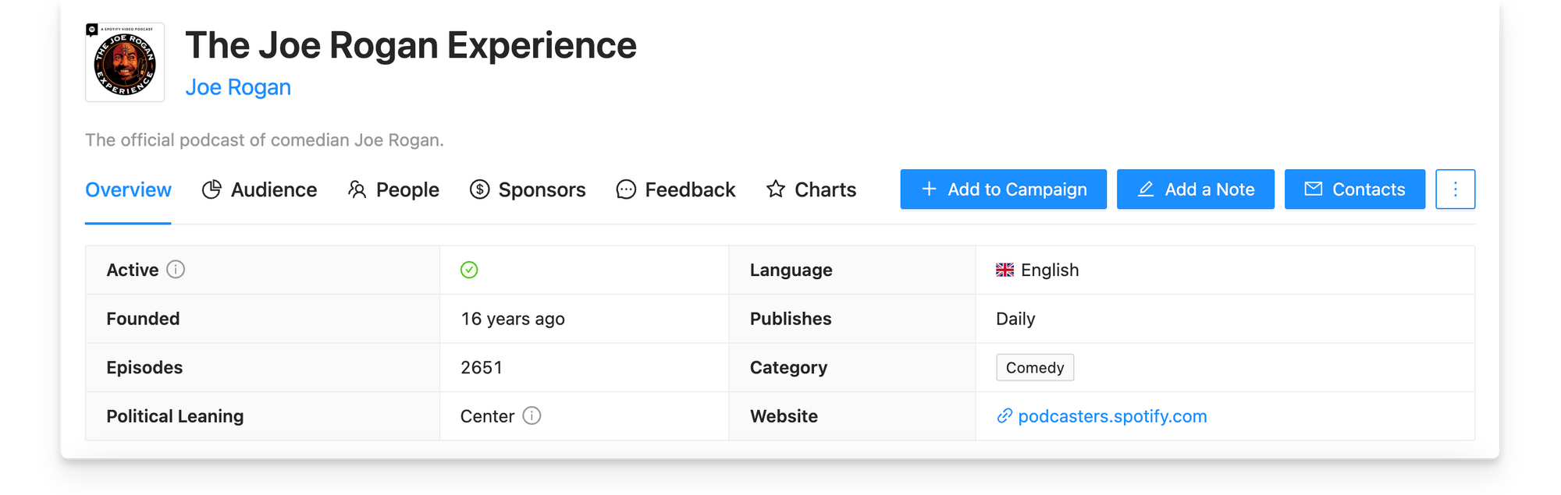The image size is (1561, 495).
Task: Click the envelope icon on Contacts
Action: [1314, 189]
